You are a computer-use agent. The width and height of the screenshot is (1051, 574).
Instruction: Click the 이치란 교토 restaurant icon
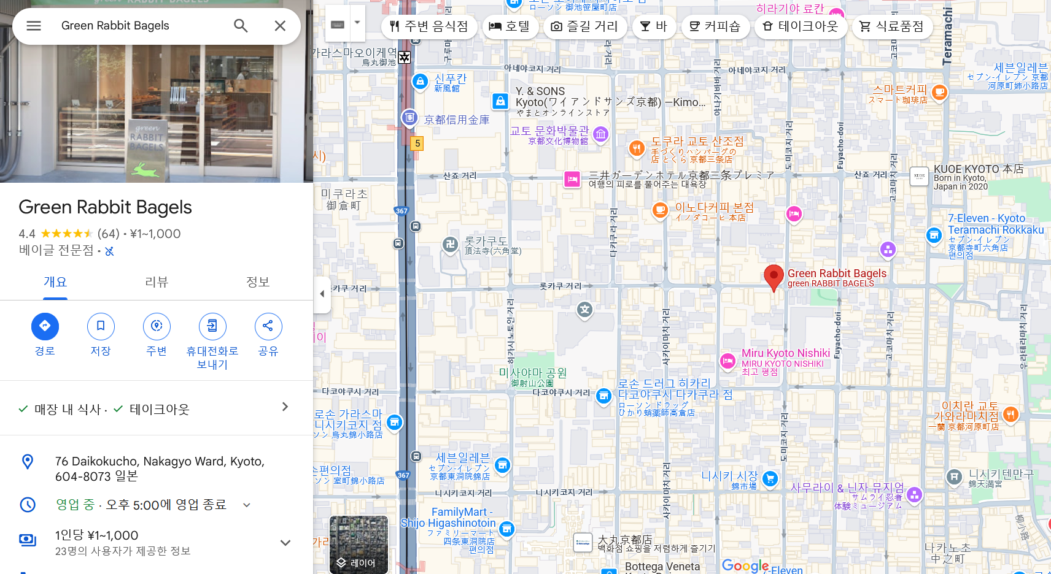1010,415
